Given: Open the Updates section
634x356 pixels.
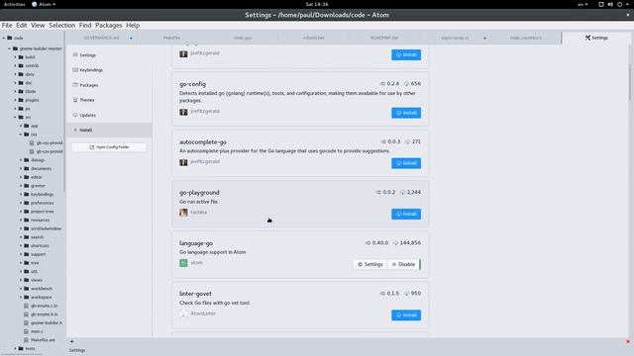Looking at the screenshot, I should [109, 115].
